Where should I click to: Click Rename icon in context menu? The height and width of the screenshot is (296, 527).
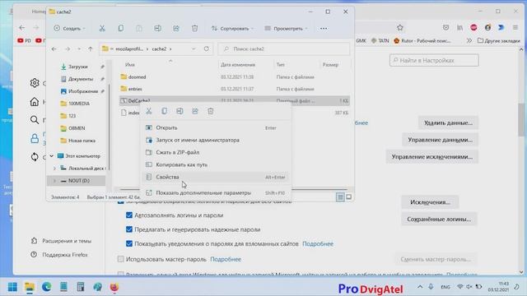(x=180, y=111)
